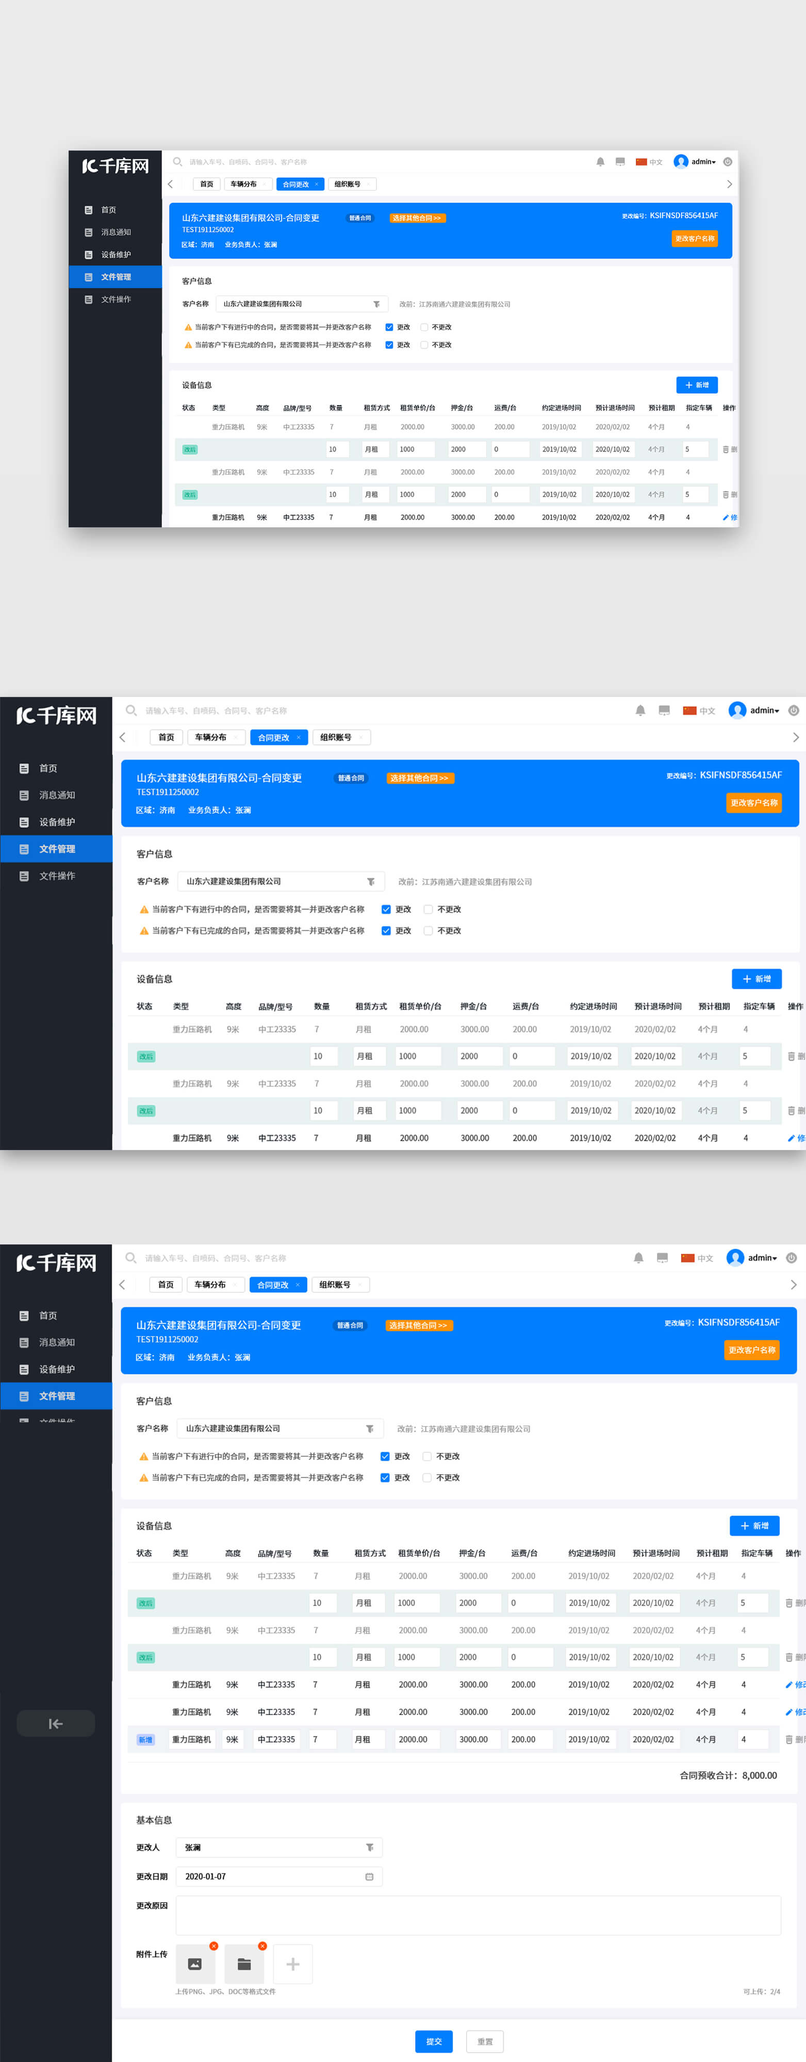Remove the image attachment with its red X

click(213, 1946)
